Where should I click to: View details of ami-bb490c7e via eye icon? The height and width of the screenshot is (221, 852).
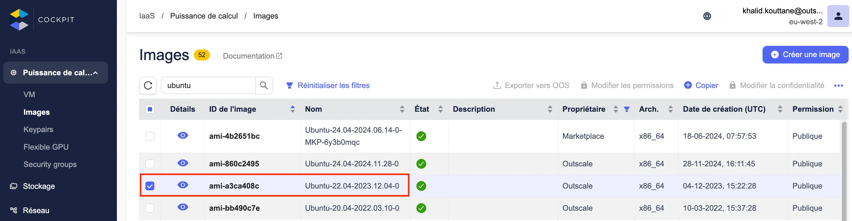[183, 207]
